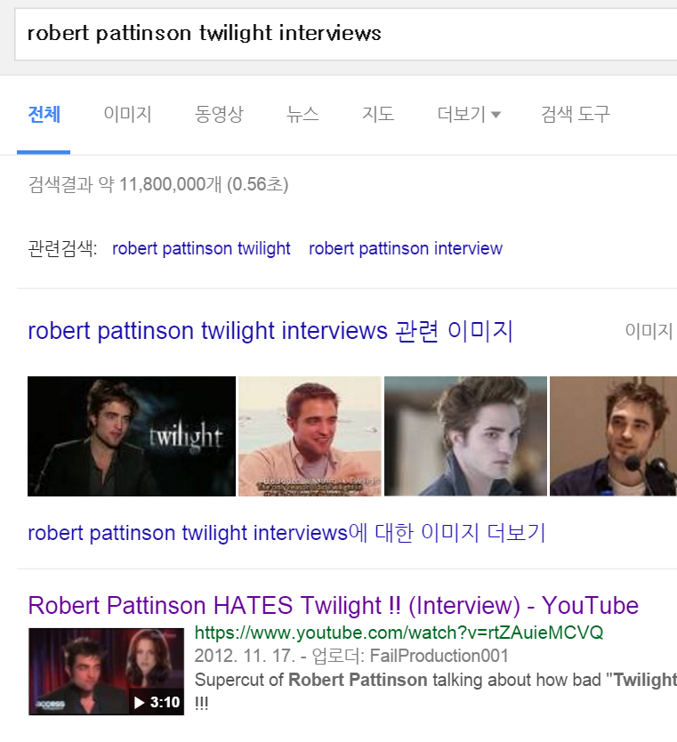Go to the 뉴스 (News) tab
The height and width of the screenshot is (742, 677).
coord(302,115)
